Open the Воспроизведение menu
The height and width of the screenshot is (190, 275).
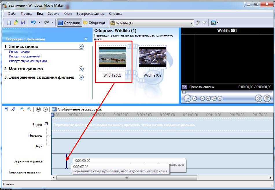click(x=90, y=14)
